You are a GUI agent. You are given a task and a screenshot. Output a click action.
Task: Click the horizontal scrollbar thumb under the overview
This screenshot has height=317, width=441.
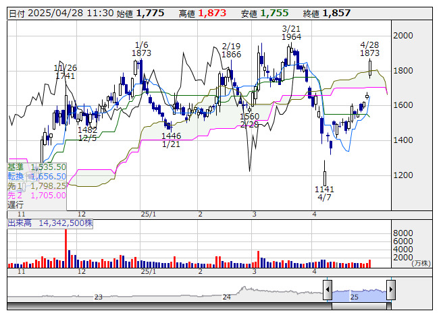(x=359, y=306)
